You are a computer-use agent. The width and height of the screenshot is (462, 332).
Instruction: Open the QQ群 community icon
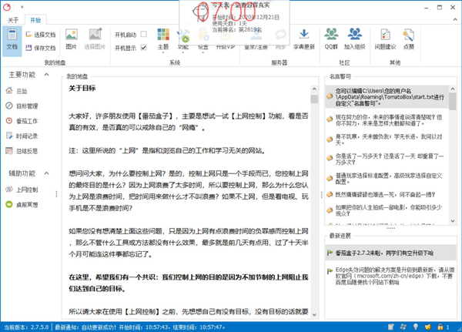(x=331, y=39)
